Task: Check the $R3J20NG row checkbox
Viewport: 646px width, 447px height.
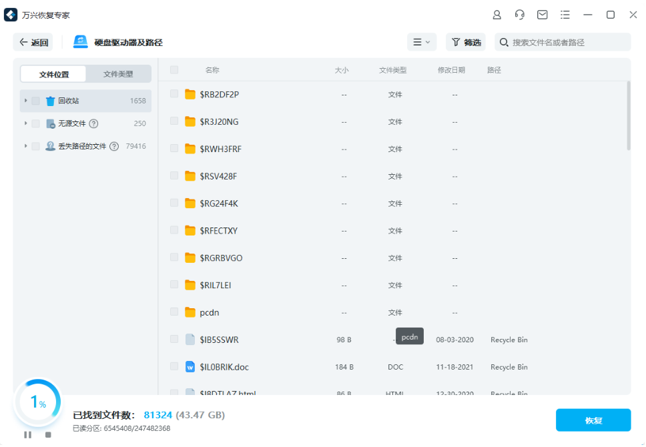Action: click(174, 121)
